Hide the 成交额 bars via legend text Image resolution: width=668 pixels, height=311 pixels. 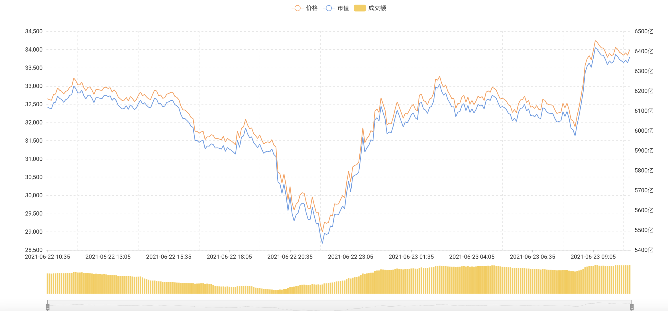[377, 8]
